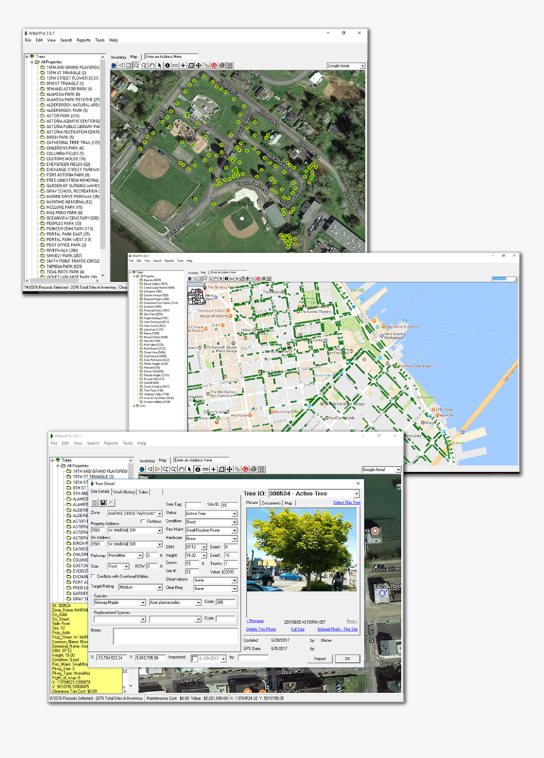This screenshot has width=544, height=758.
Task: Click the Notes text box in Tree Detail
Action: pos(175,636)
